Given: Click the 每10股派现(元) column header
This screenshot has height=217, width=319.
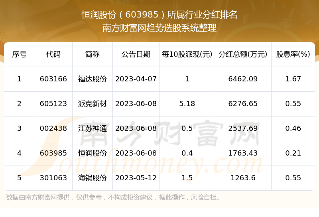Looking at the screenshot, I should [x=187, y=54].
